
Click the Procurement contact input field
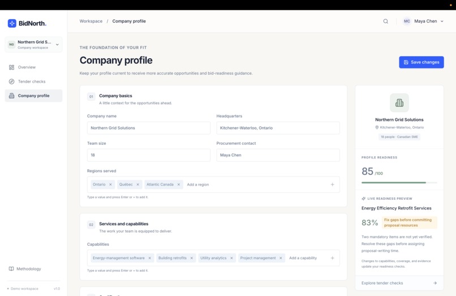[278, 155]
